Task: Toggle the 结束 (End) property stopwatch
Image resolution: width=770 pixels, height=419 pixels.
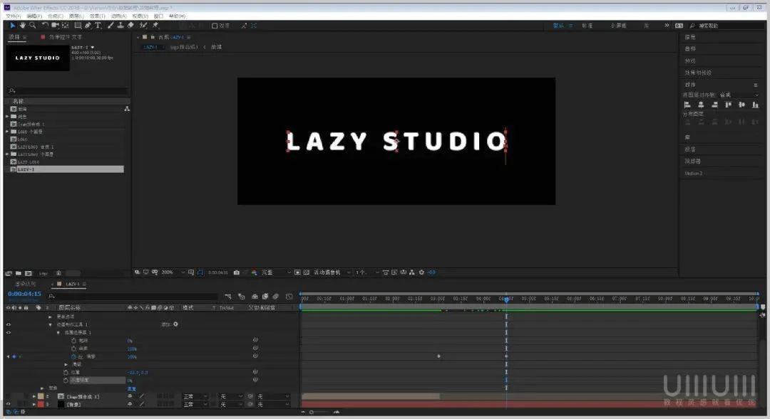Action: pos(73,349)
